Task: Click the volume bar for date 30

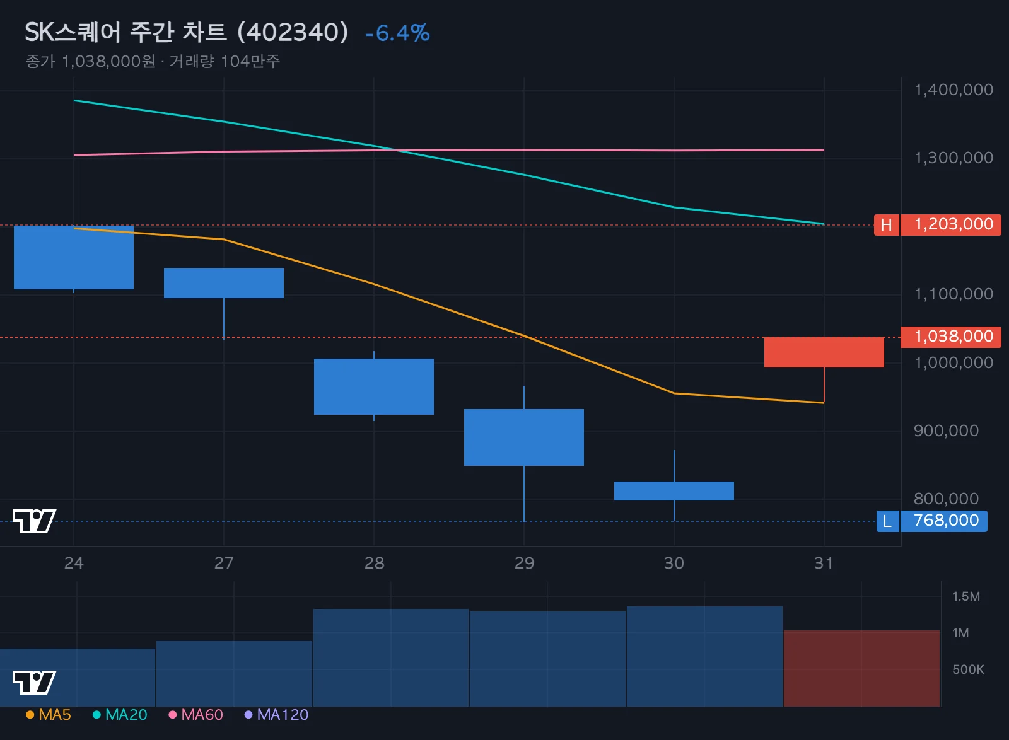Action: click(x=704, y=656)
